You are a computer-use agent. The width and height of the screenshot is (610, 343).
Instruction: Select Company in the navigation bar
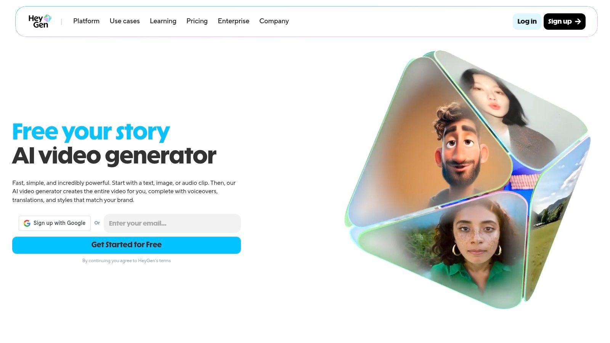[274, 21]
